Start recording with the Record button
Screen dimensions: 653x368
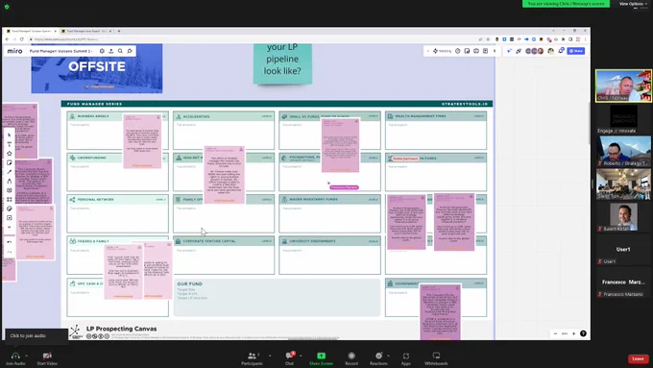[351, 358]
